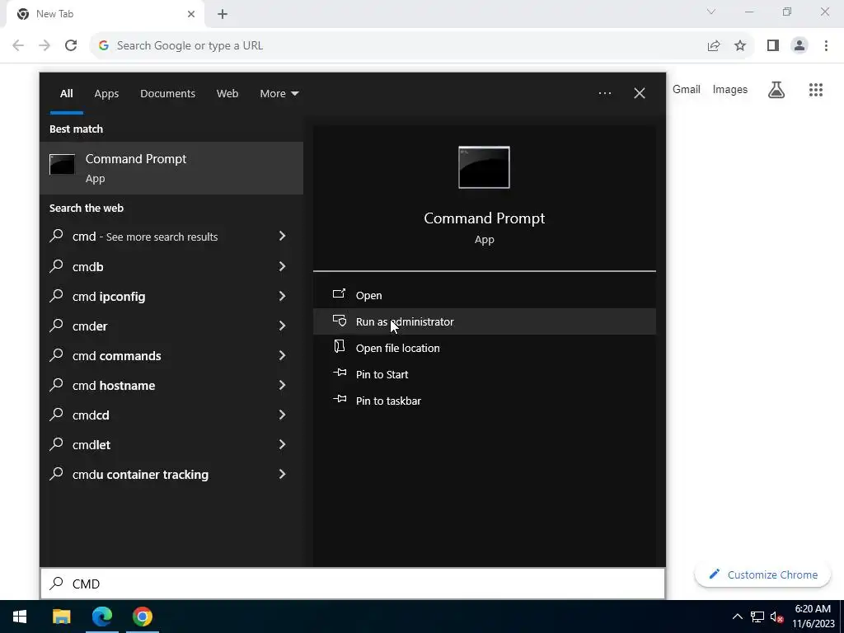Close the Windows search panel
This screenshot has width=844, height=633.
[640, 93]
